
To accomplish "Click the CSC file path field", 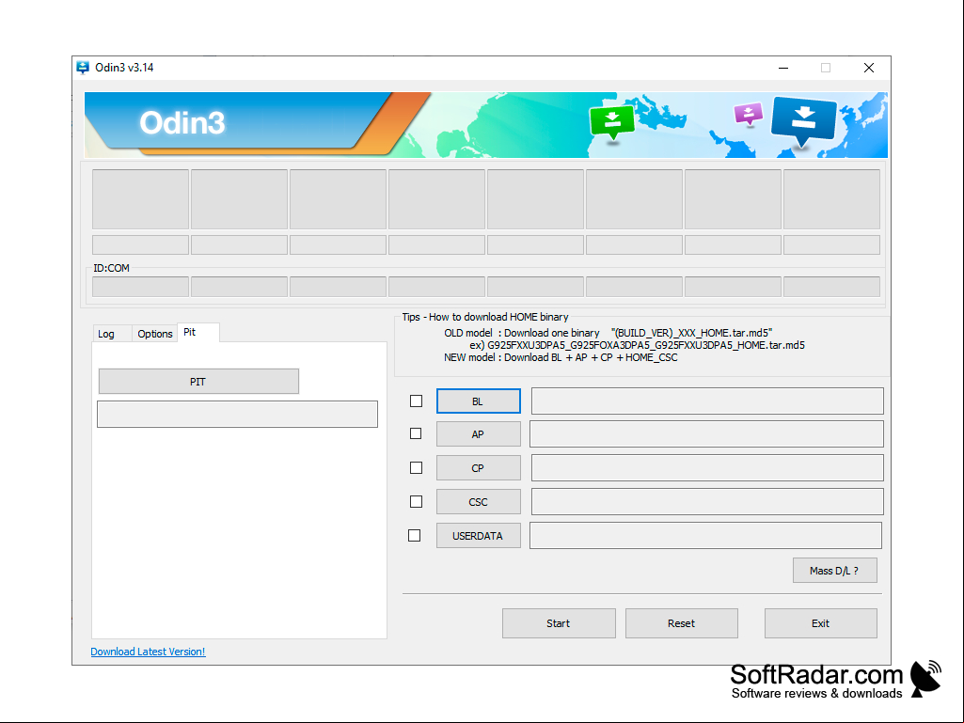I will coord(707,502).
